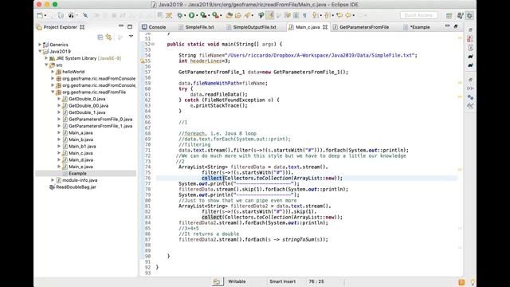
Task: Click the 76 : 25 cursor position
Action: pos(316,281)
